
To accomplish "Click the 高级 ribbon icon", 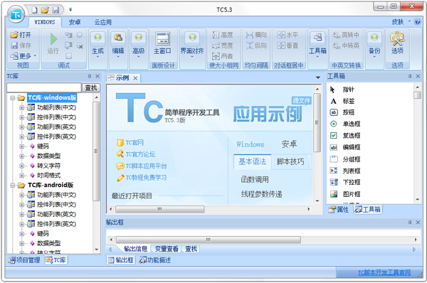I will point(138,37).
